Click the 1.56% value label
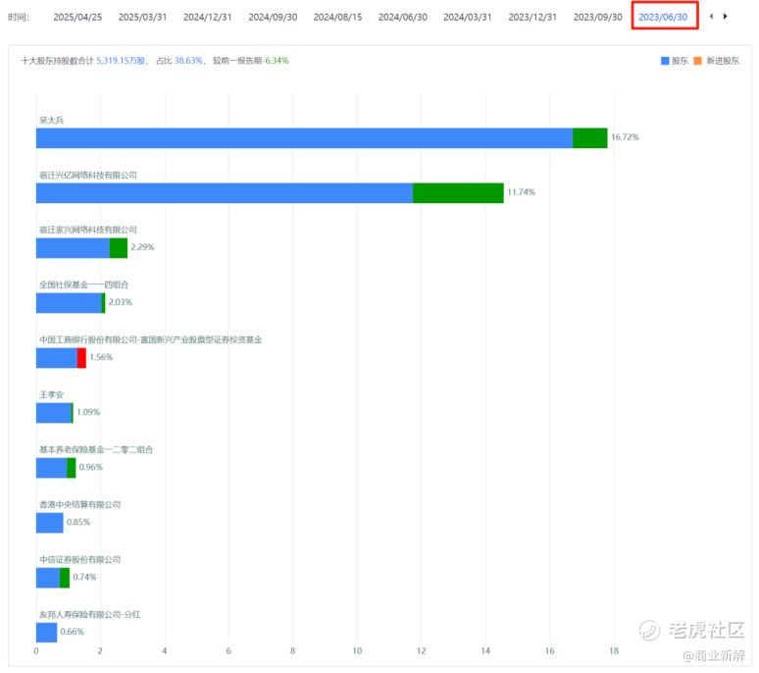This screenshot has width=759, height=673. pos(101,357)
